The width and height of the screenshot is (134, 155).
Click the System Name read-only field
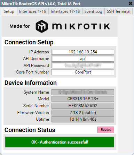(x=83, y=92)
